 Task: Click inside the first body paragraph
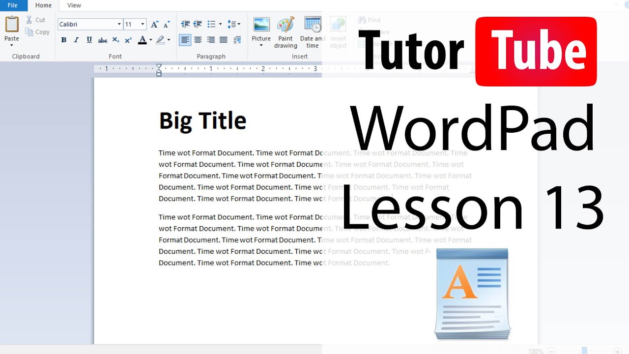click(315, 176)
